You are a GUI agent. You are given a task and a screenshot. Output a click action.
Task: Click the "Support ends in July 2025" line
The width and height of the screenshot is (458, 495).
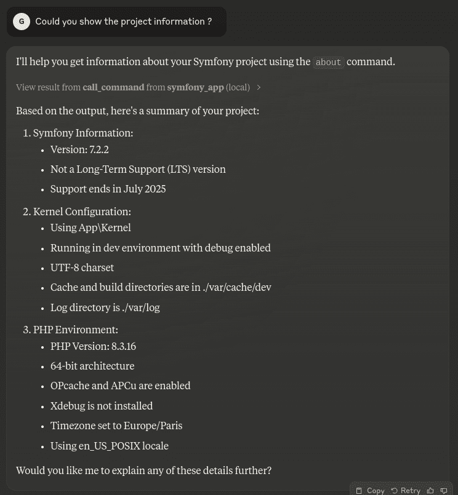click(108, 189)
